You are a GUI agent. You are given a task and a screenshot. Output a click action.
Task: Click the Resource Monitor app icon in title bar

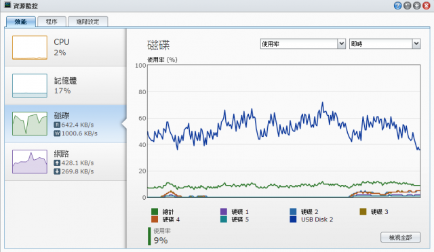coord(7,5)
